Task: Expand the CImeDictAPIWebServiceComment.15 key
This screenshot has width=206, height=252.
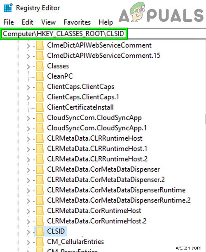Action: 28,56
